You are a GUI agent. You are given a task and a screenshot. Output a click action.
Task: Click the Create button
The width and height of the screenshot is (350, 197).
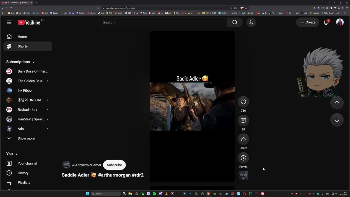308,22
